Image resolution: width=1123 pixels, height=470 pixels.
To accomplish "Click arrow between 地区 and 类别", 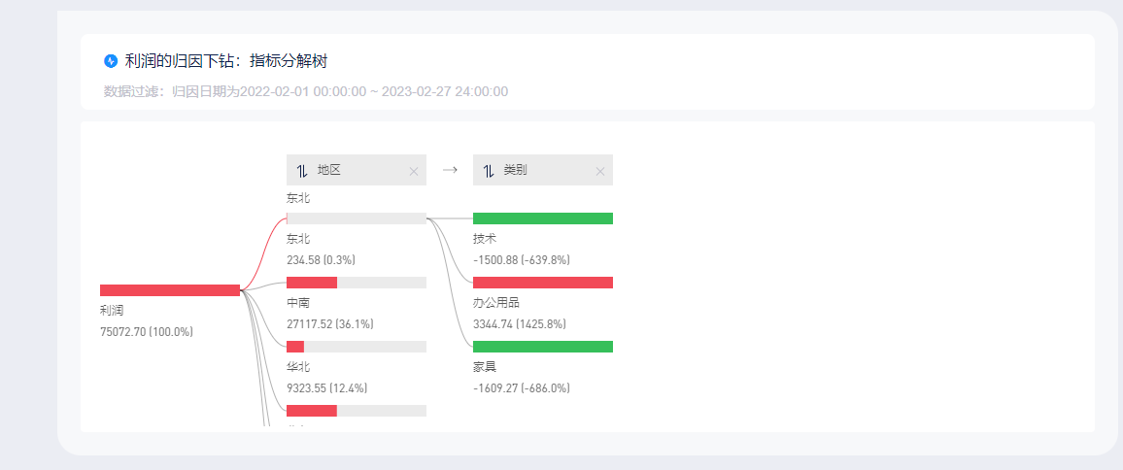I will point(449,170).
